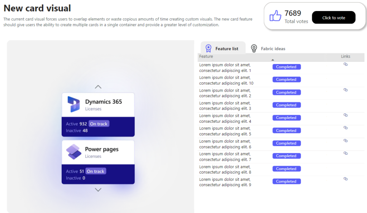Select row text ending in elit. 7

click(225, 157)
